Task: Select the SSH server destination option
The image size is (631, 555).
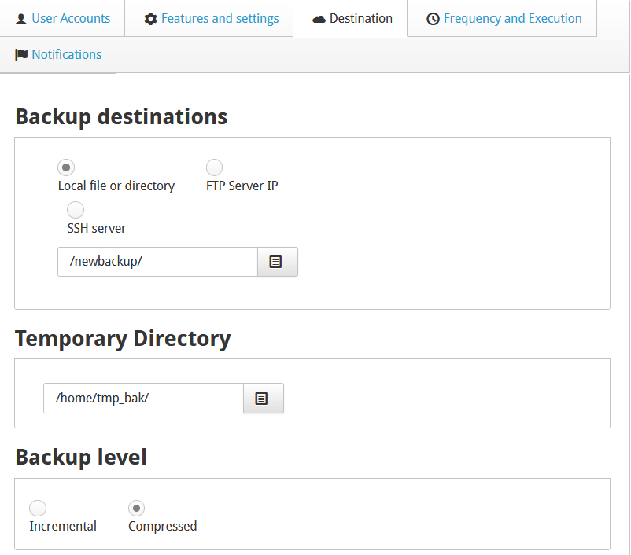Action: coord(76,209)
